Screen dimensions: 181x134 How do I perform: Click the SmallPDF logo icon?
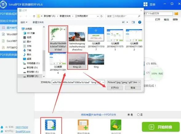click(3, 4)
